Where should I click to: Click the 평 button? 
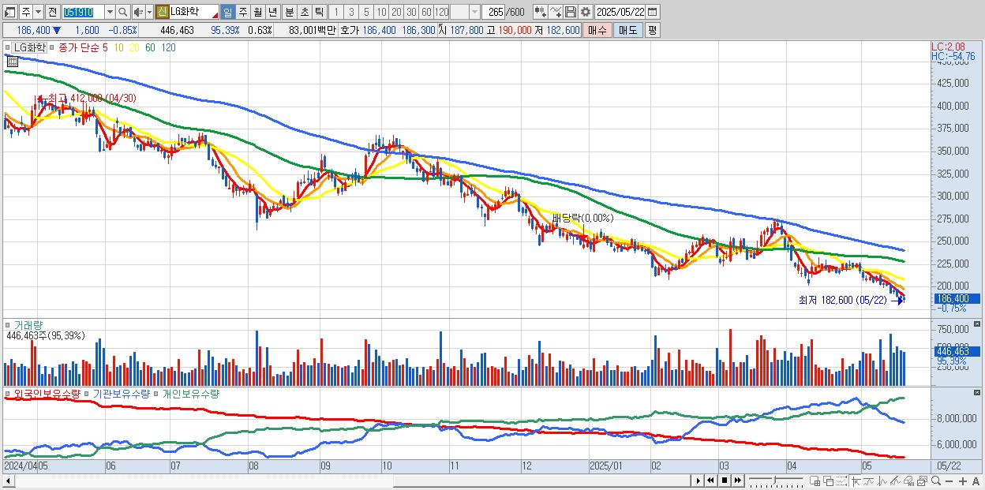pyautogui.click(x=652, y=30)
